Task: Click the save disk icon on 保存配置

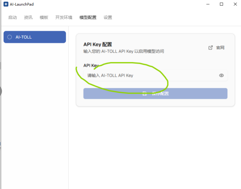Action: tap(144, 94)
